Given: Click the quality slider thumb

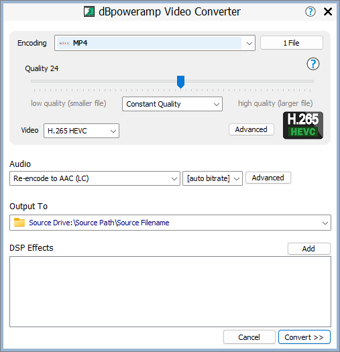Looking at the screenshot, I should pyautogui.click(x=180, y=82).
